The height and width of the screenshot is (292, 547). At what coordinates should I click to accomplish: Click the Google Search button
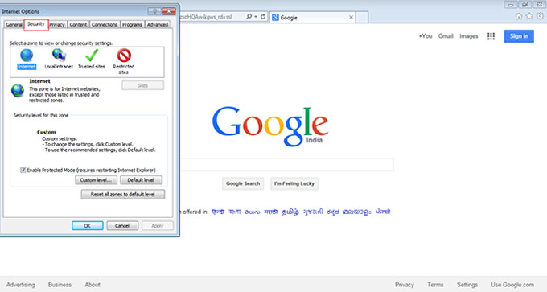[x=243, y=183]
